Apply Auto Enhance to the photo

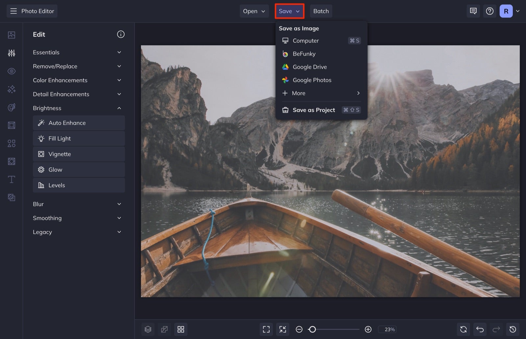79,123
